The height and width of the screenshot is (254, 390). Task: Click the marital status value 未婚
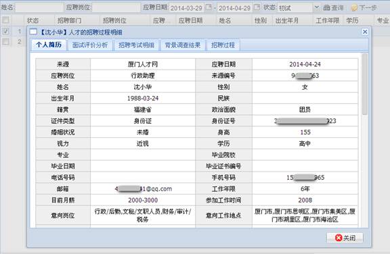[143, 132]
